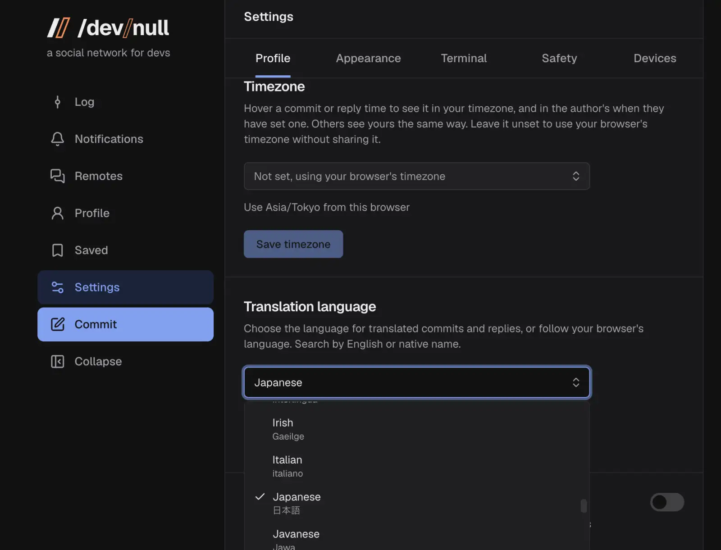Go to the Devices tab
This screenshot has height=550, width=721.
655,58
